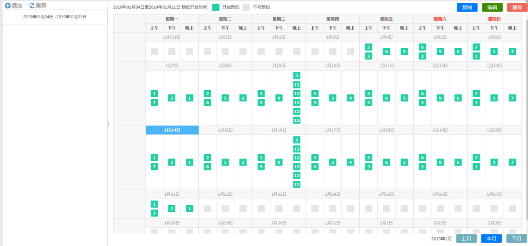This screenshot has height=246, width=528.
Task: Select the highlighted 1月14日 date header
Action: tap(172, 130)
